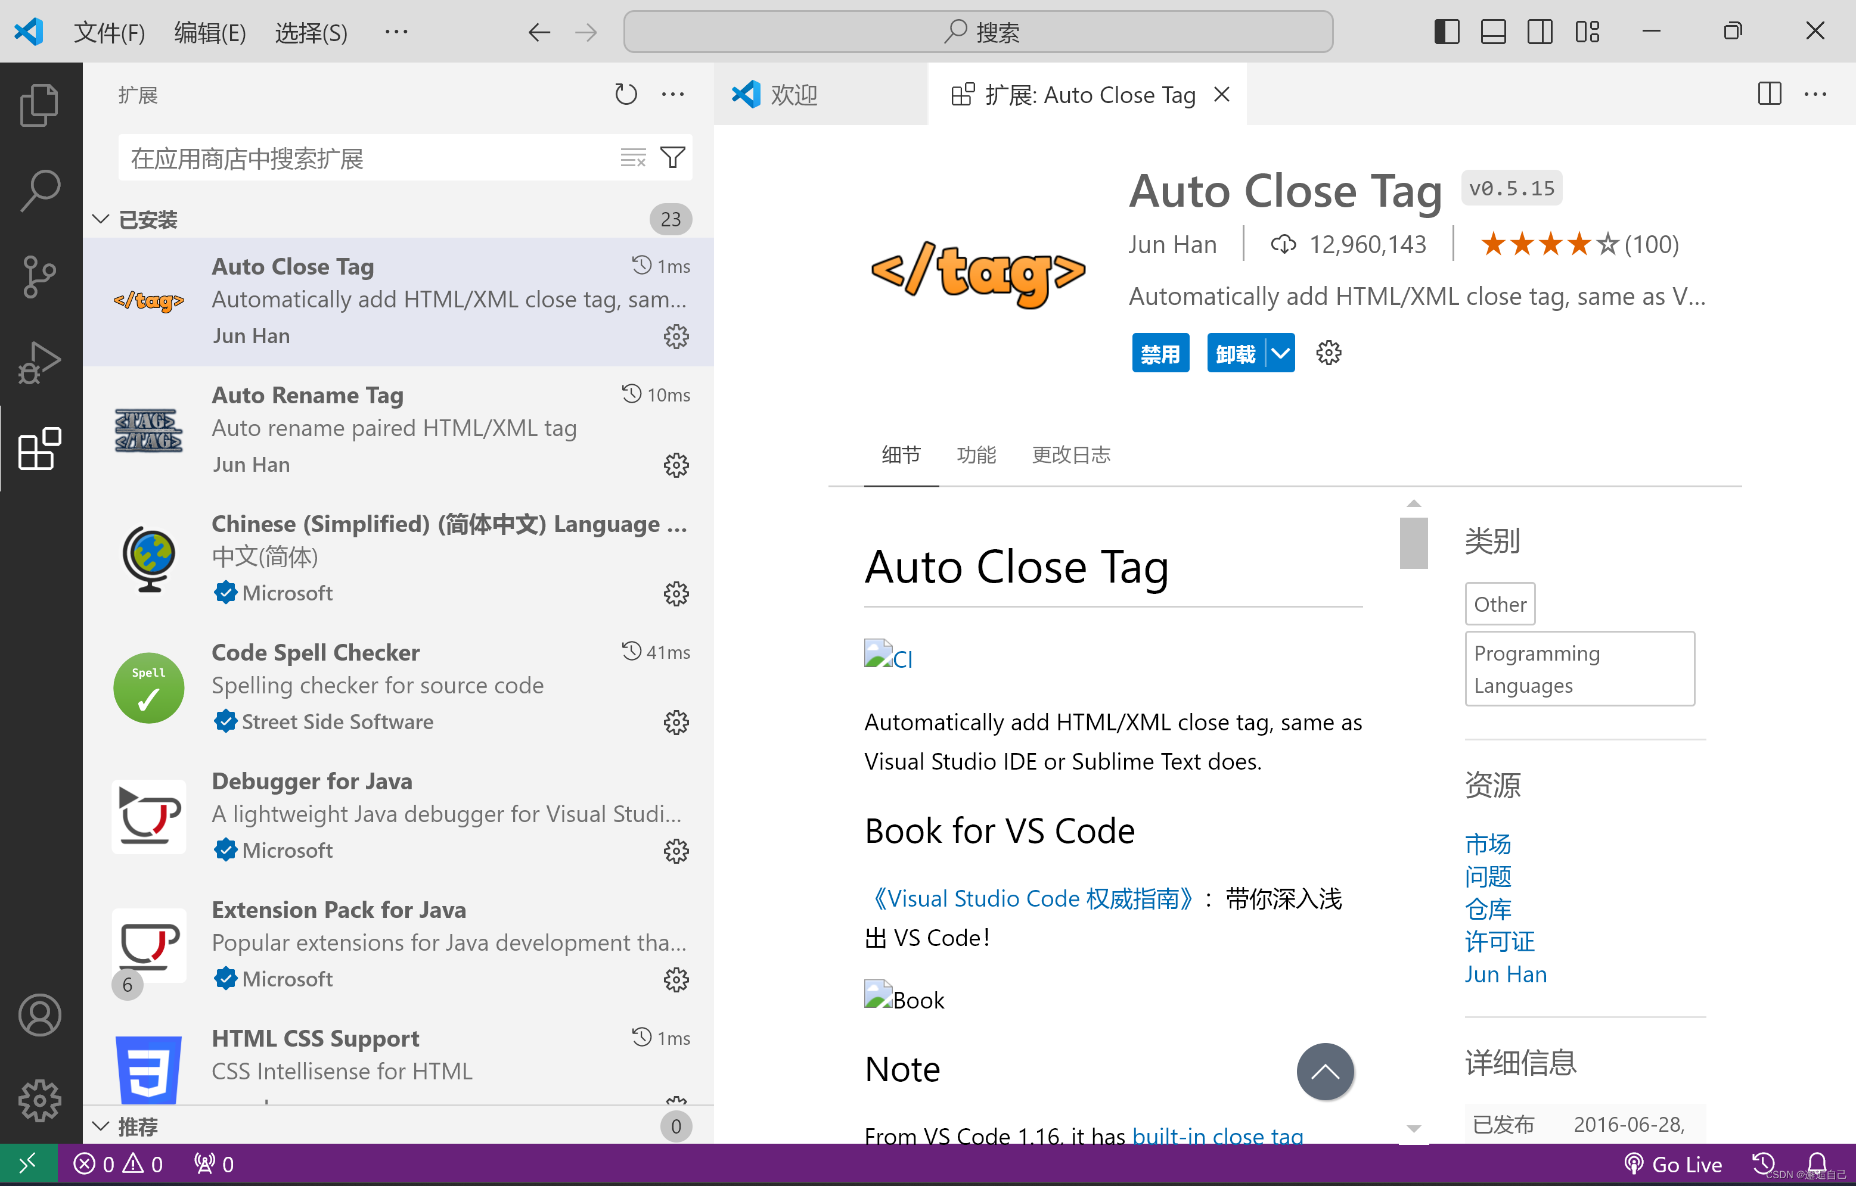Open the 文件(F) menu

point(108,32)
